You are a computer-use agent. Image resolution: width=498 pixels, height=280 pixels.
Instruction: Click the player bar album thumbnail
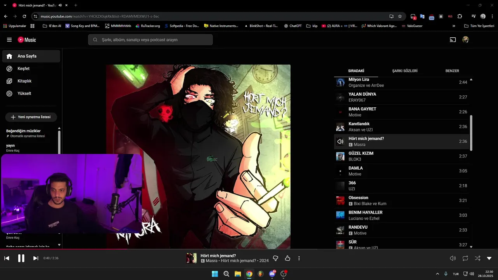(191, 258)
